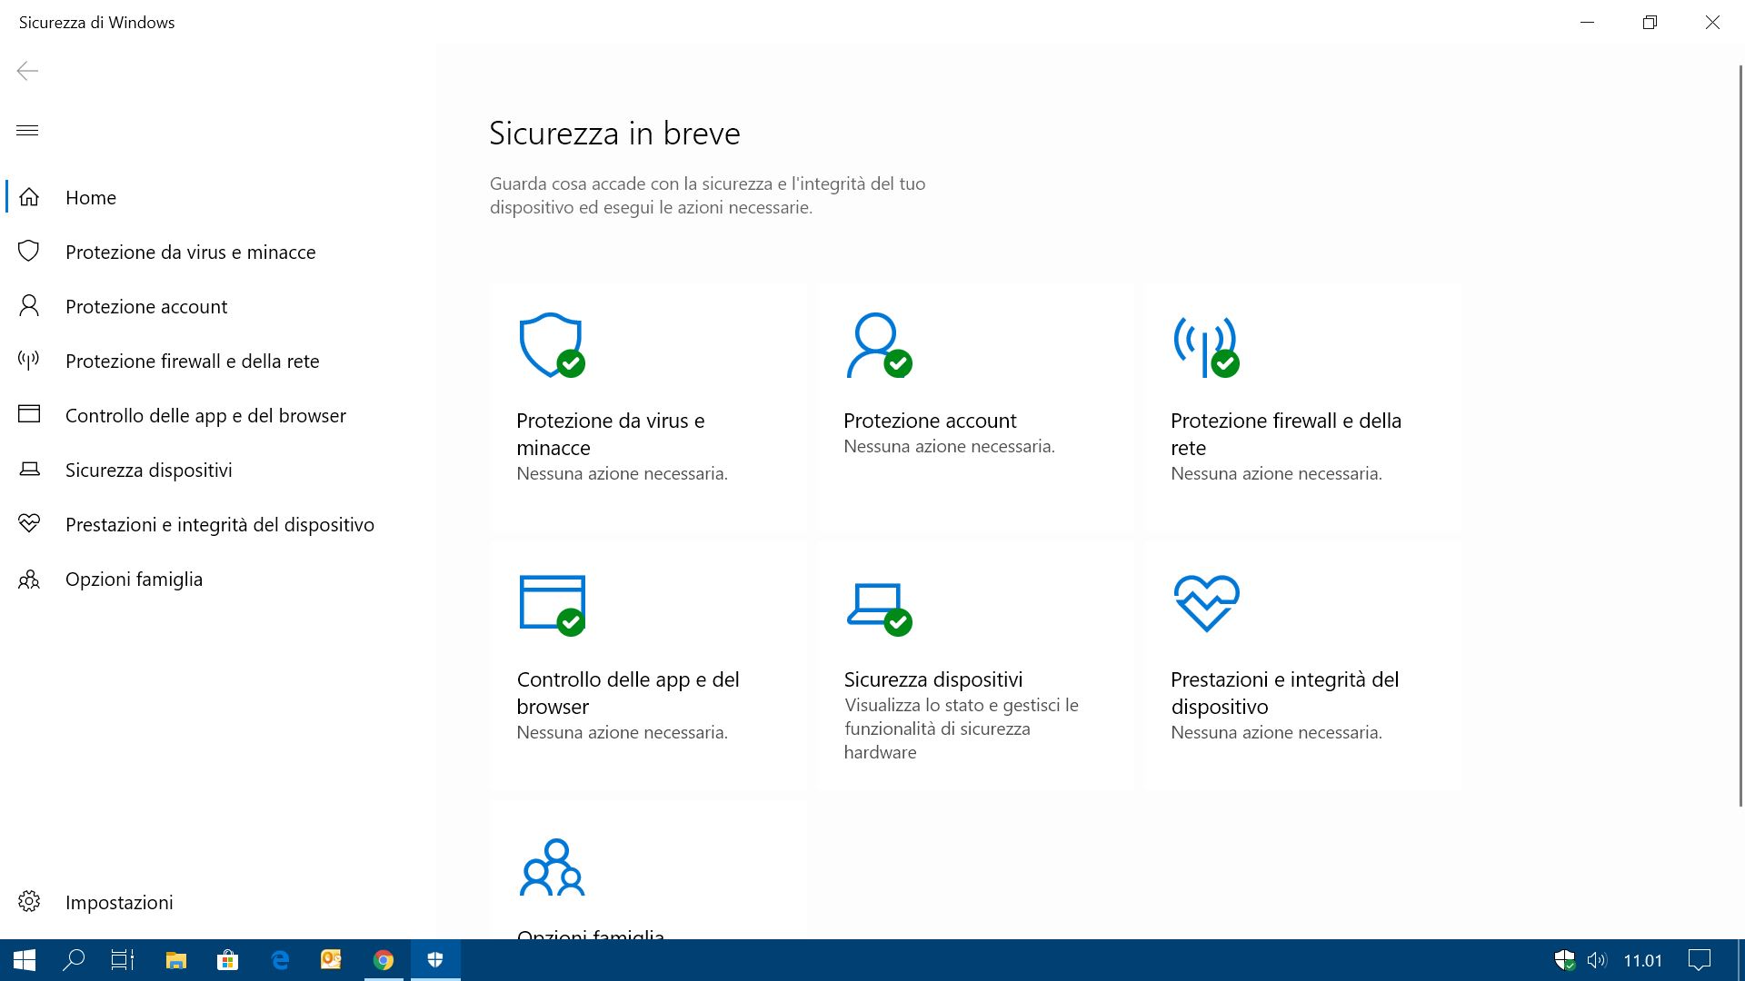Click the family icon beside Opzioni famiglia in sidebar
Viewport: 1745px width, 981px height.
point(29,579)
